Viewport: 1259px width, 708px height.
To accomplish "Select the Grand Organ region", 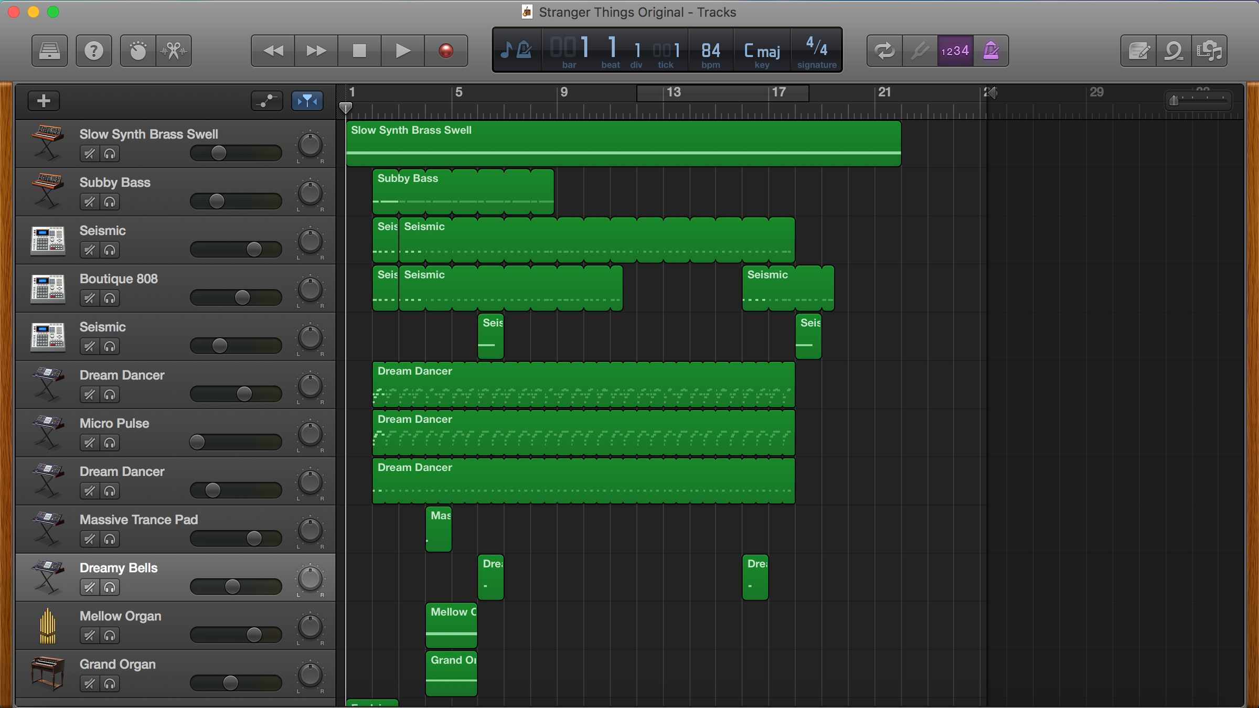I will [x=451, y=673].
